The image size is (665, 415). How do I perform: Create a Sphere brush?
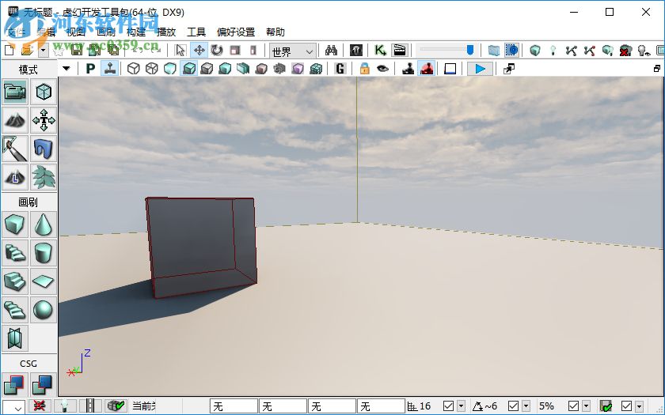[x=43, y=309]
